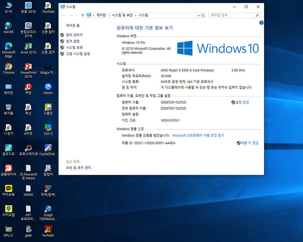Select the 옥션 desktop shortcut

point(28,109)
